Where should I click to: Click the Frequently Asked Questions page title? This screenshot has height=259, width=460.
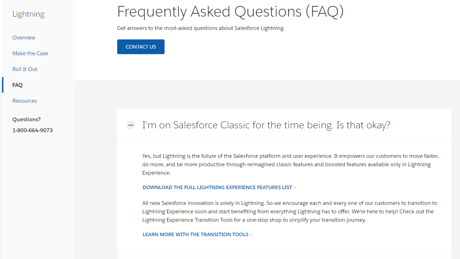click(x=230, y=12)
